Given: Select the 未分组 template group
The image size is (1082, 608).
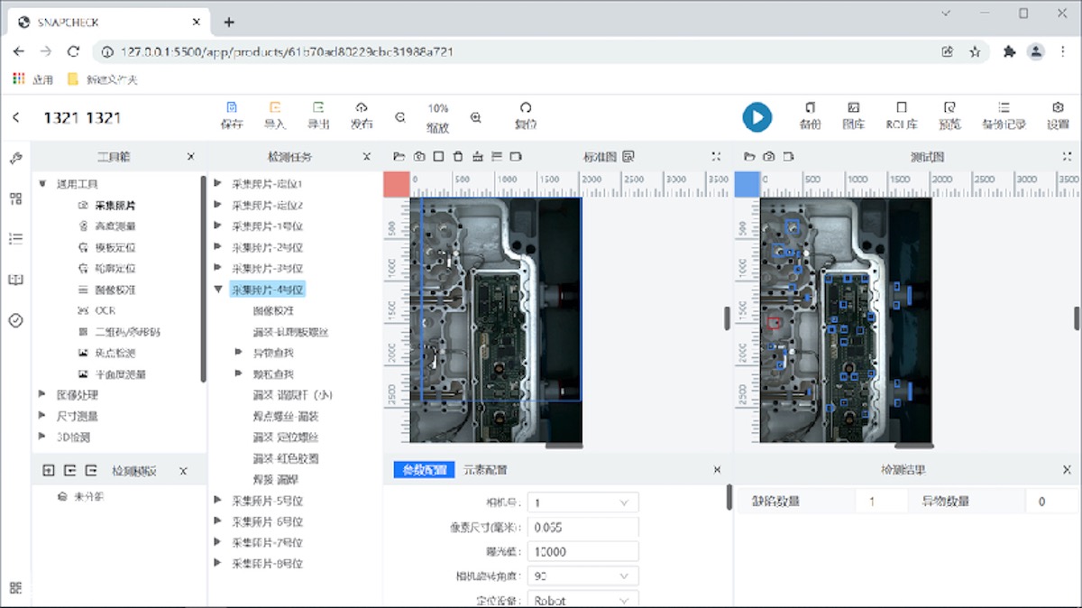Looking at the screenshot, I should coord(90,496).
